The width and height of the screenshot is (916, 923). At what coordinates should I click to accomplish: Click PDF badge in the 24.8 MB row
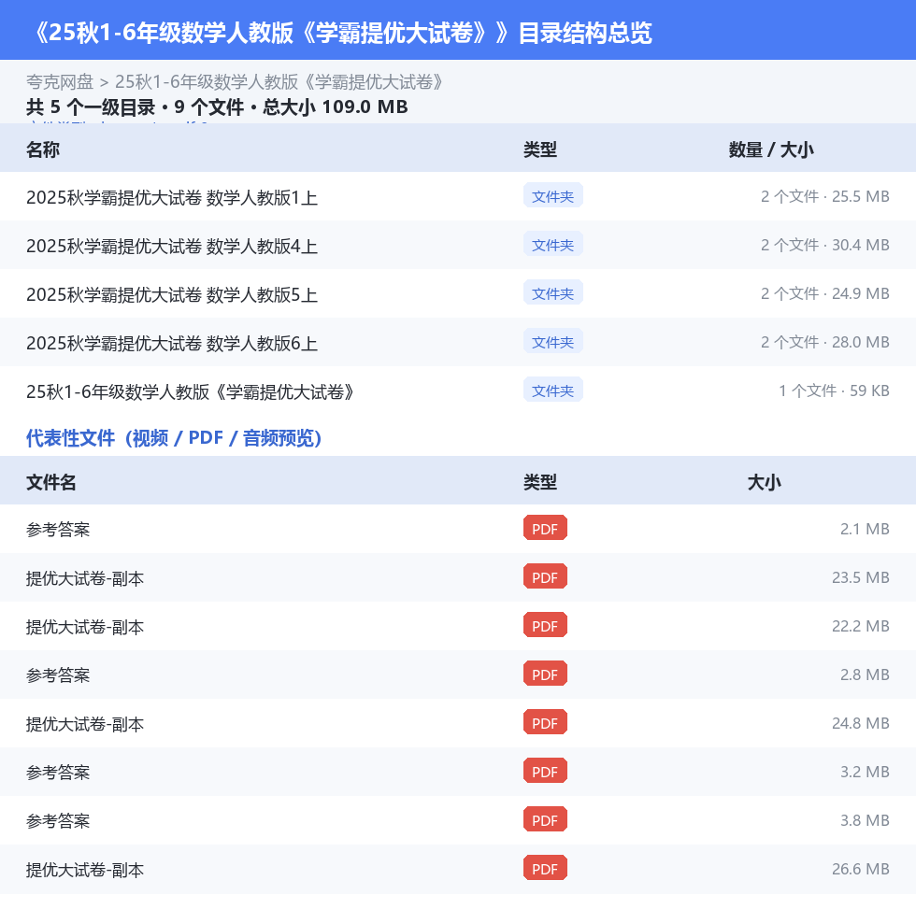(x=546, y=722)
